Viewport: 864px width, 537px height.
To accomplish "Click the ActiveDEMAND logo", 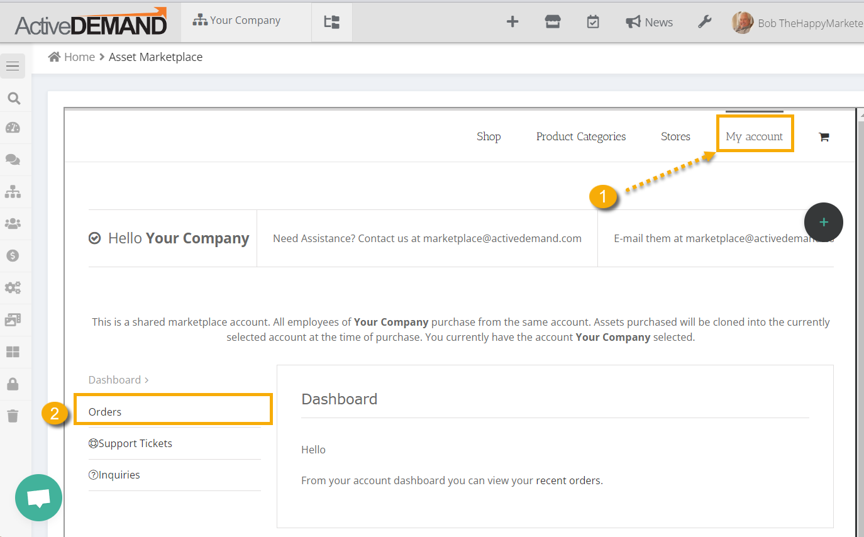I will (91, 21).
